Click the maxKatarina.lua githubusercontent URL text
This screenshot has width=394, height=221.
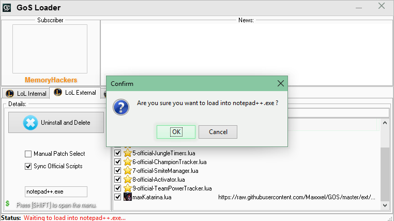pos(296,197)
